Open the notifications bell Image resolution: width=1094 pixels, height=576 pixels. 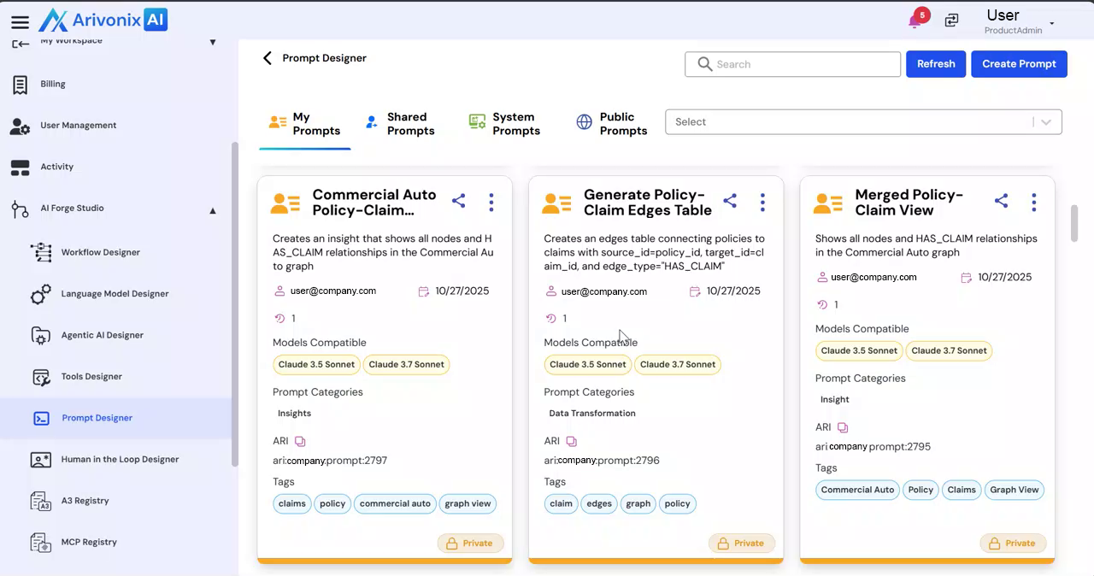(x=915, y=21)
